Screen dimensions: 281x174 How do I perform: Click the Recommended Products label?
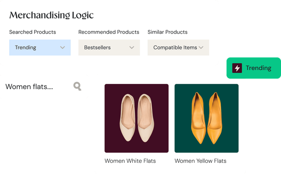(x=109, y=32)
